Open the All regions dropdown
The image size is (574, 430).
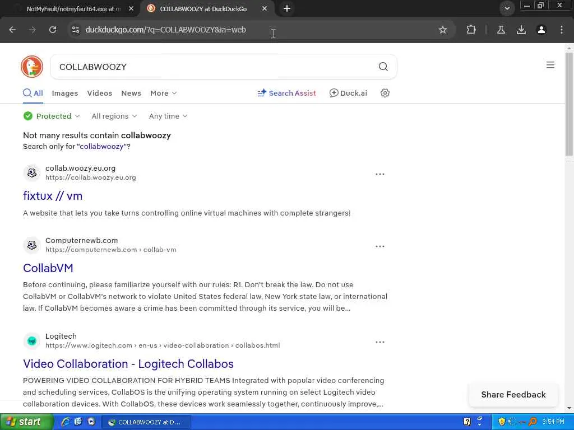click(x=114, y=116)
